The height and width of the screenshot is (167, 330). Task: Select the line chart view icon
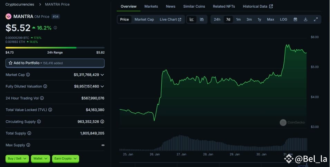(191, 19)
